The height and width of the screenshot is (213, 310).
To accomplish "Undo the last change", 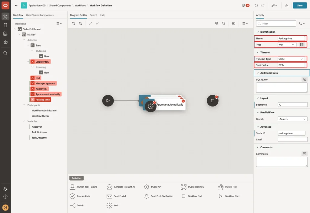I will (256, 5).
